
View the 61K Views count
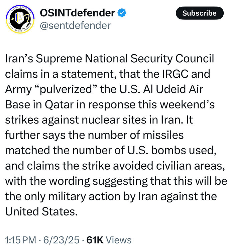[109, 240]
